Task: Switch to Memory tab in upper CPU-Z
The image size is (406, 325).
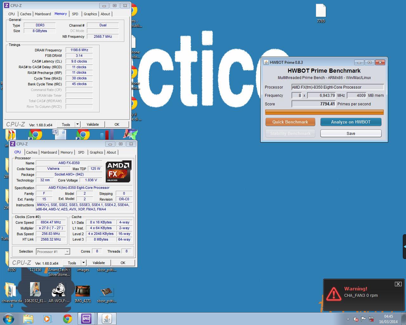Action: [x=61, y=14]
